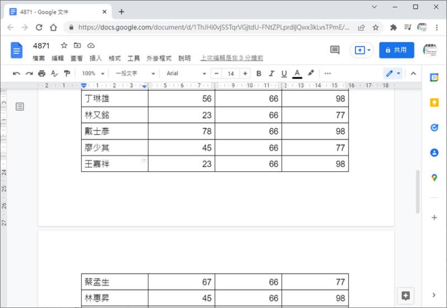Reload the page in browser
This screenshot has width=447, height=308.
click(39, 27)
